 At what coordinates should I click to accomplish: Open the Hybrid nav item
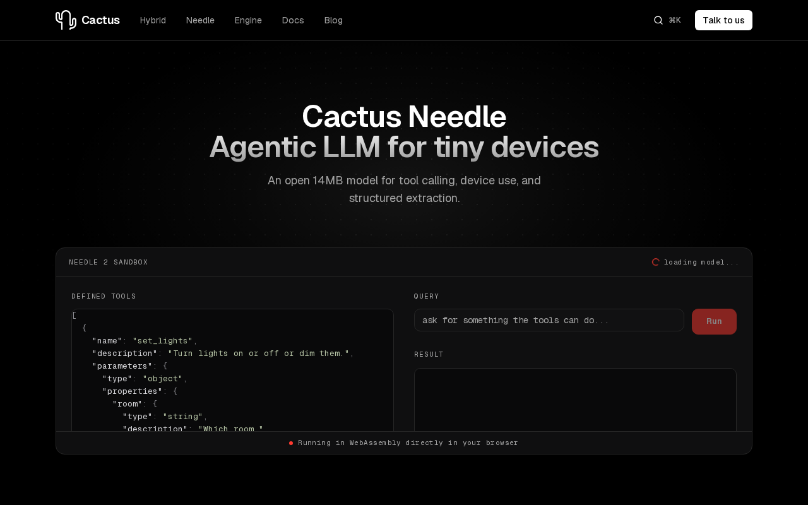[x=153, y=20]
